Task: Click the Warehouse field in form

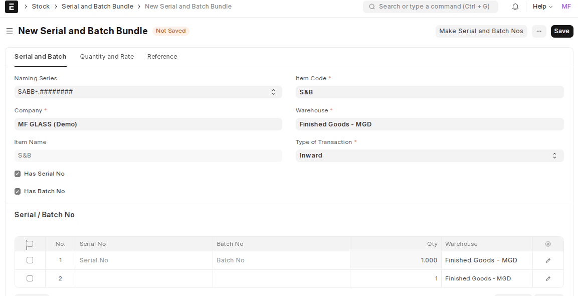Action: 430,124
